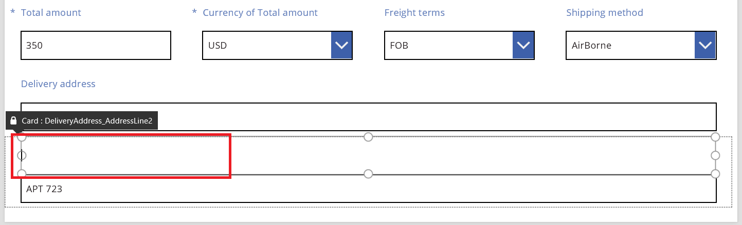Image resolution: width=742 pixels, height=225 pixels.
Task: Click the address field containing APT 723
Action: click(x=368, y=189)
